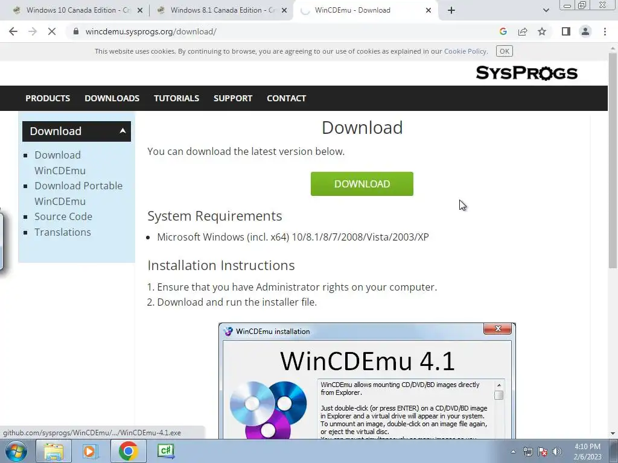Open the Cookie Policy link
The height and width of the screenshot is (463, 618).
tap(465, 51)
